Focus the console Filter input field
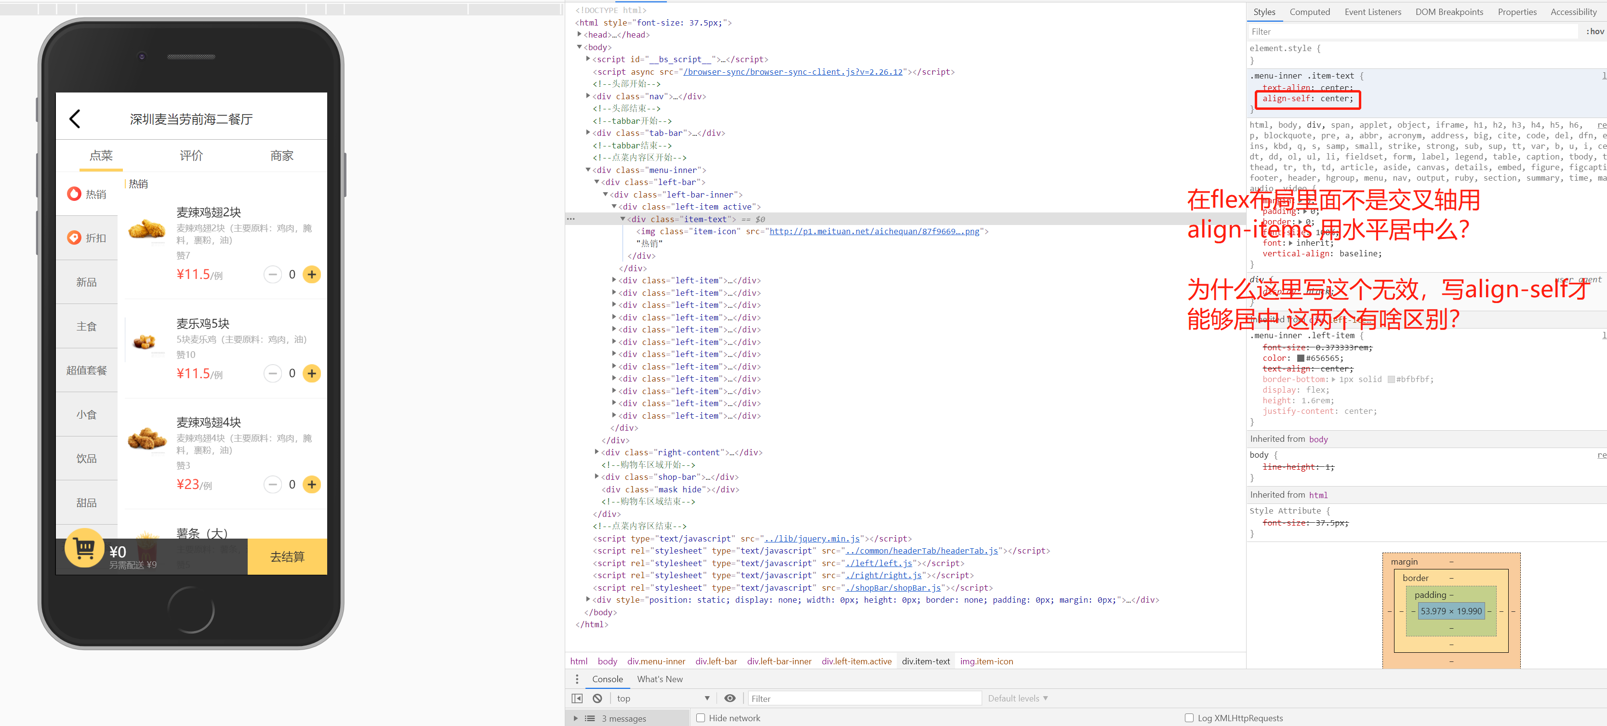The width and height of the screenshot is (1607, 726). 864,699
